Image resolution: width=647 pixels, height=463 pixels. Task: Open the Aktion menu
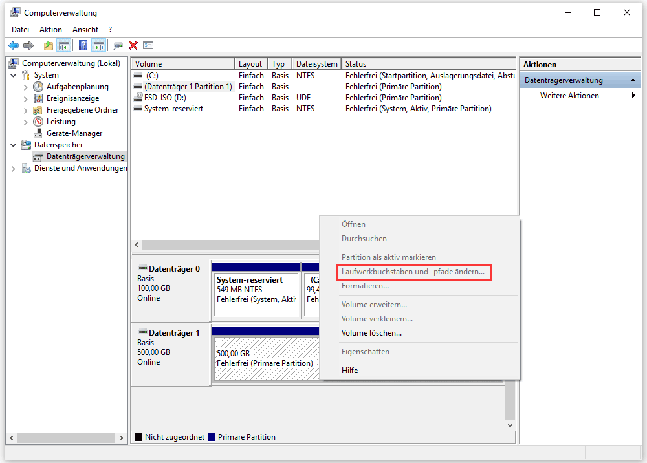(x=50, y=30)
